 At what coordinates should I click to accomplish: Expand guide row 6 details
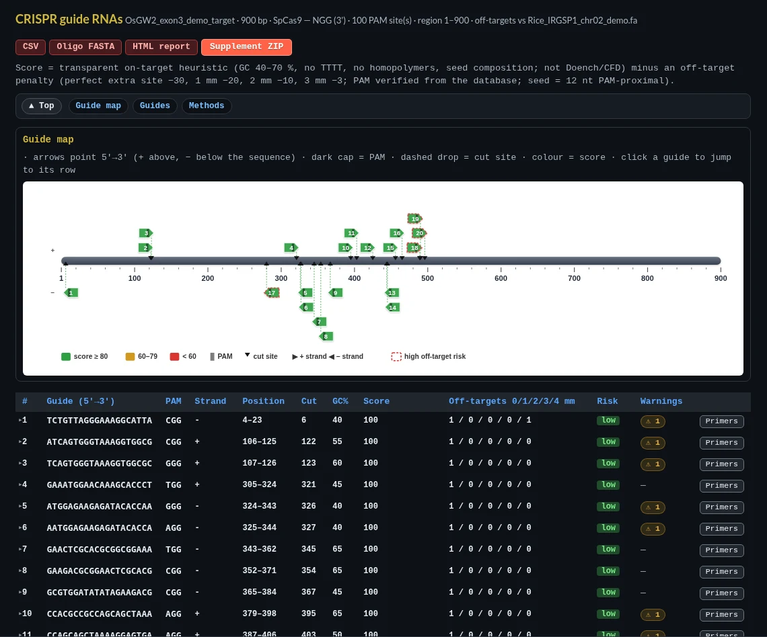click(x=20, y=527)
